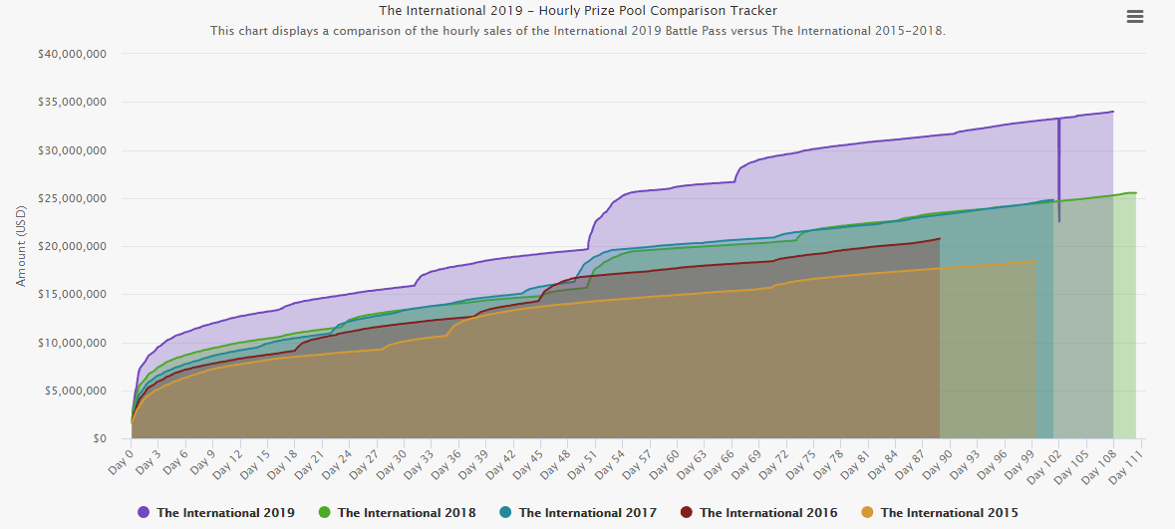Click the dark red International 2016 legend marker
The height and width of the screenshot is (529, 1175).
(x=686, y=513)
